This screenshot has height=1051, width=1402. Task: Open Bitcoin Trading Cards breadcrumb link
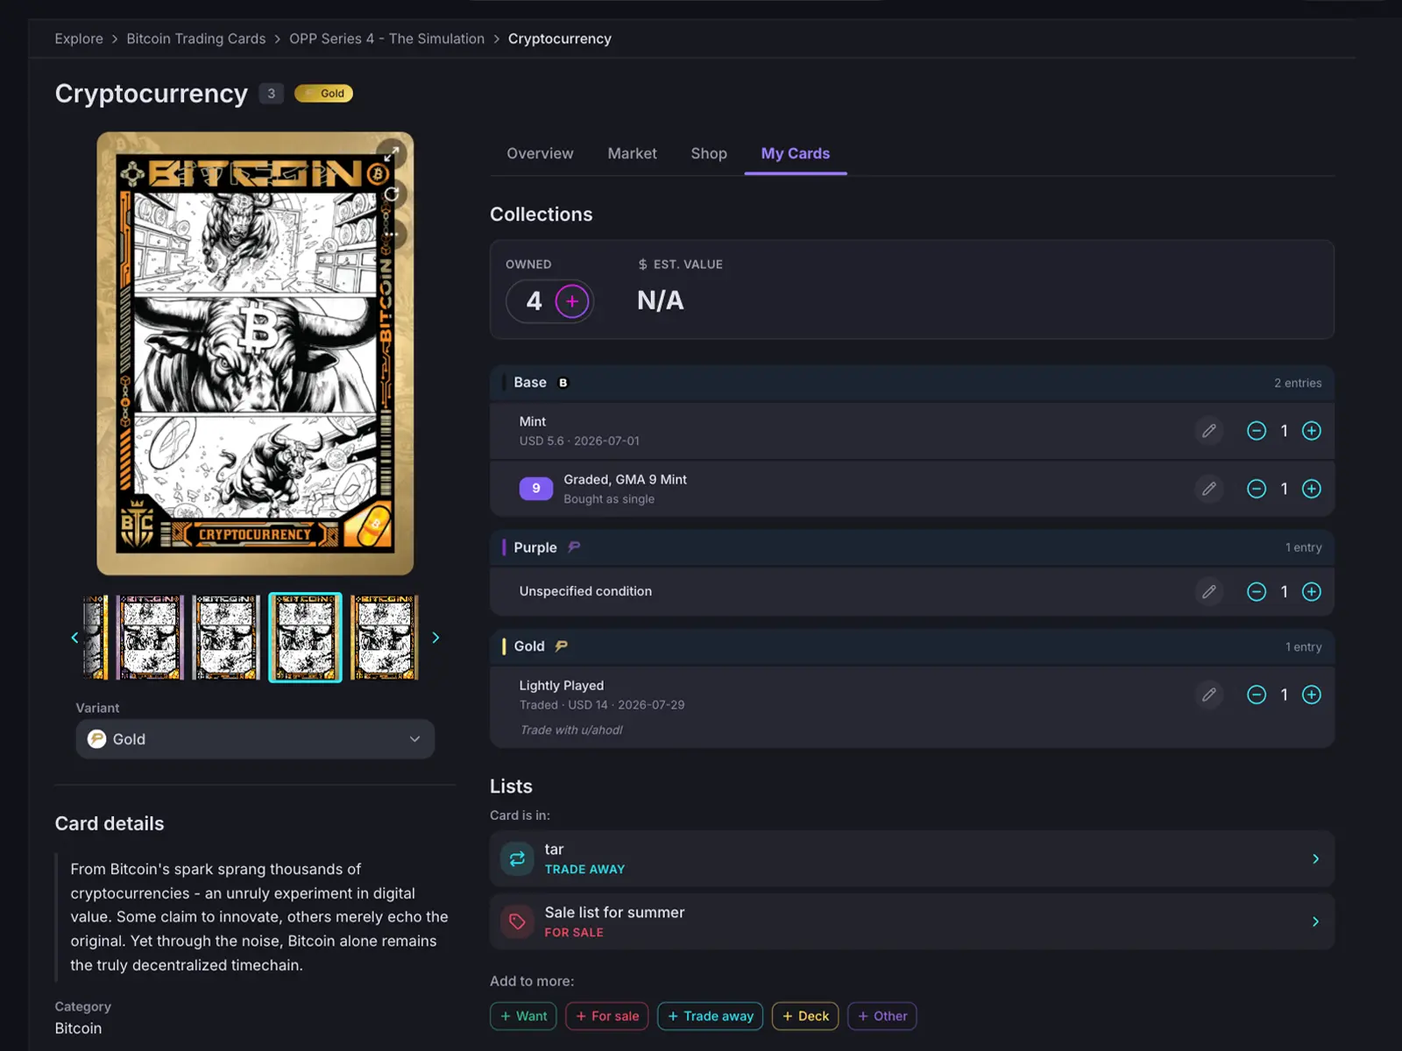pyautogui.click(x=196, y=39)
